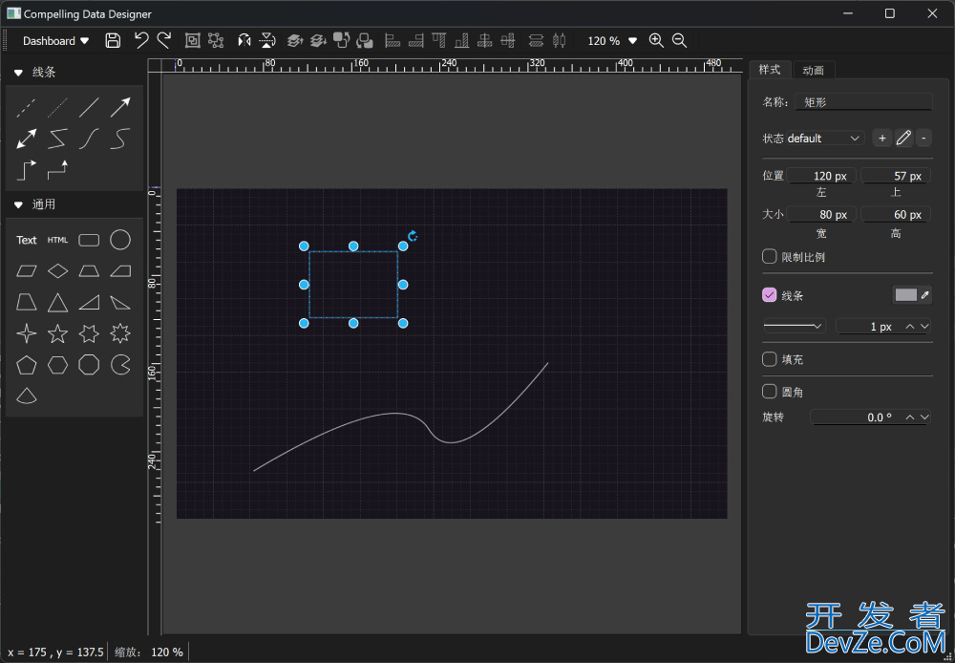Image resolution: width=955 pixels, height=663 pixels.
Task: Group the selected shapes
Action: pyautogui.click(x=193, y=41)
